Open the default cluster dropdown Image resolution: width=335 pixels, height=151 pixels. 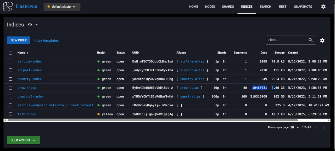click(x=62, y=7)
